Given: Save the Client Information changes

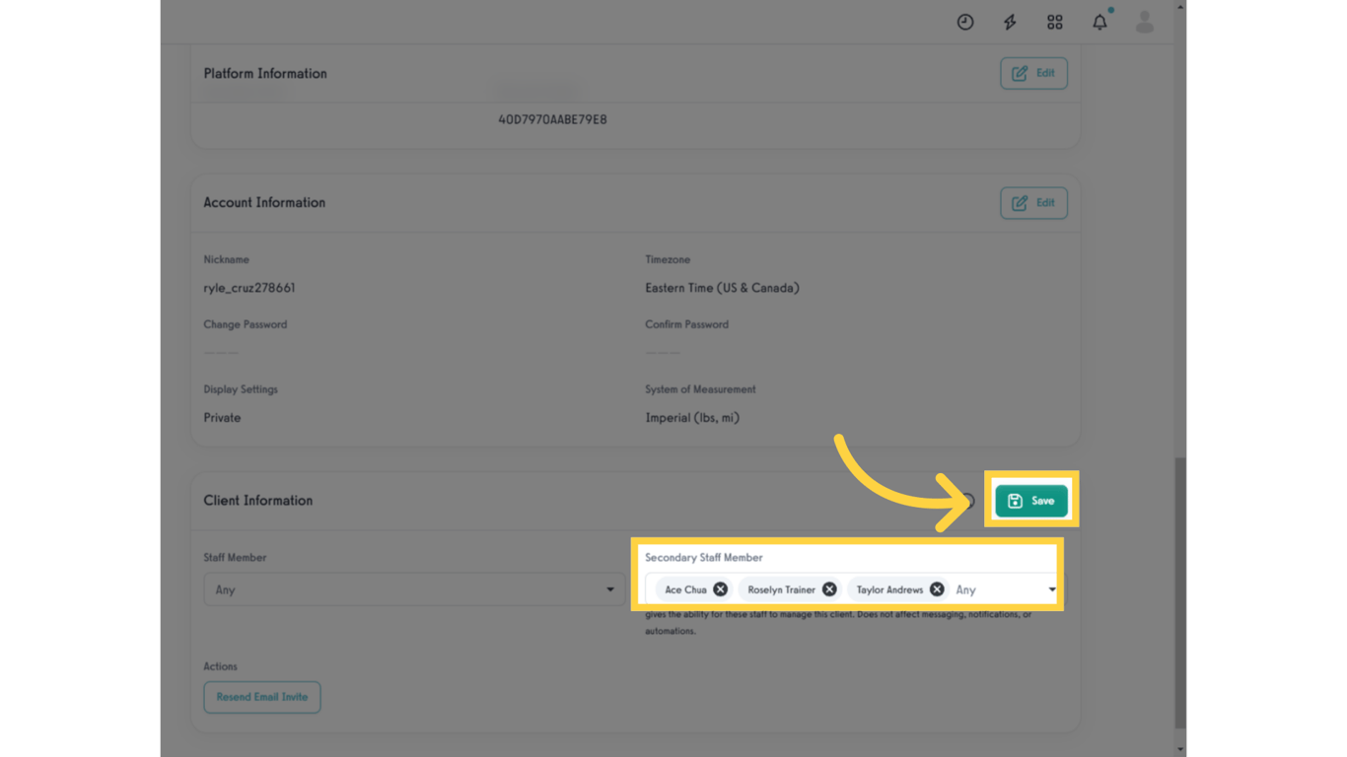Looking at the screenshot, I should coord(1031,501).
